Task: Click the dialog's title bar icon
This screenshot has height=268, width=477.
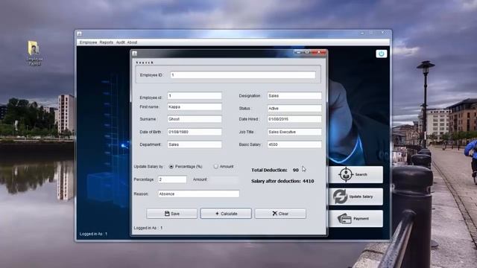Action: (x=135, y=54)
